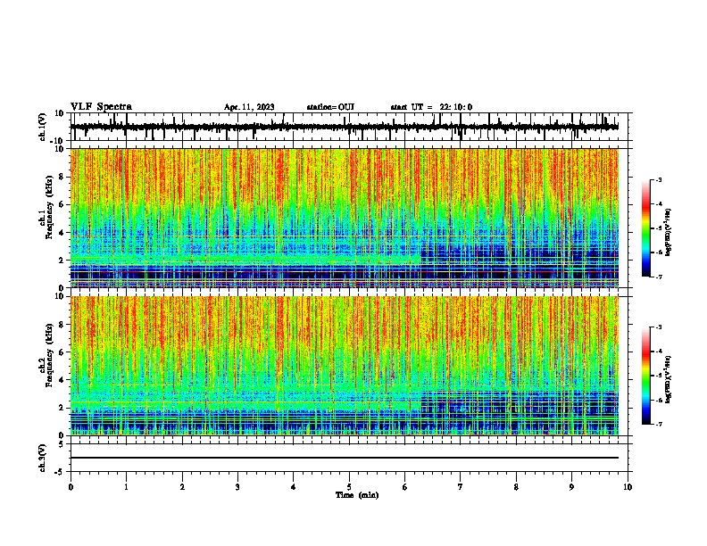
Task: Click the "station=OUI" header label
Action: pyautogui.click(x=330, y=107)
